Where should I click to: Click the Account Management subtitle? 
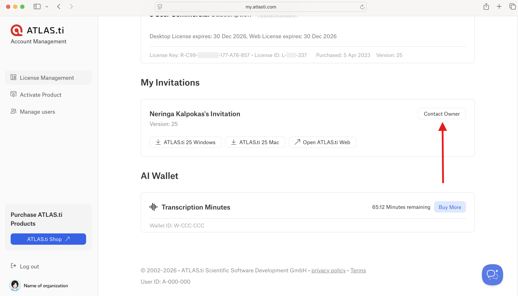(39, 41)
